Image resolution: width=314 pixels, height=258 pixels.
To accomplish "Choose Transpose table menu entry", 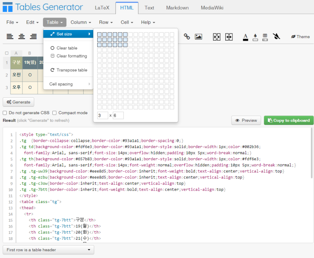I will click(x=68, y=70).
